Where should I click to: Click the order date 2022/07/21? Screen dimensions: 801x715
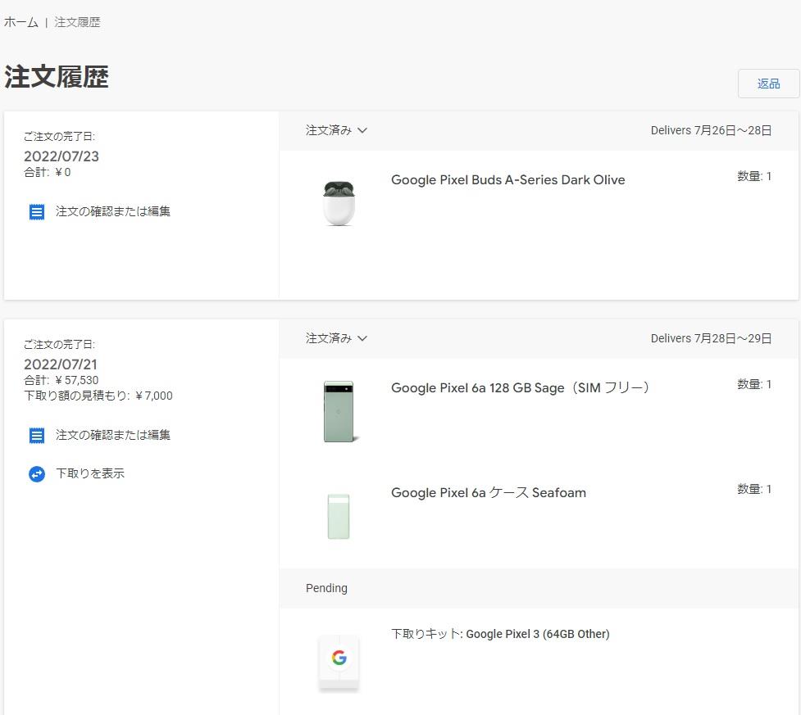pyautogui.click(x=61, y=365)
